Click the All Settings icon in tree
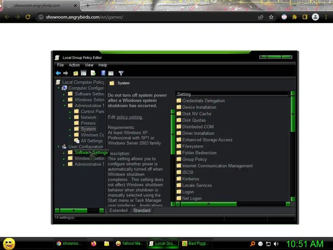 pyautogui.click(x=77, y=141)
